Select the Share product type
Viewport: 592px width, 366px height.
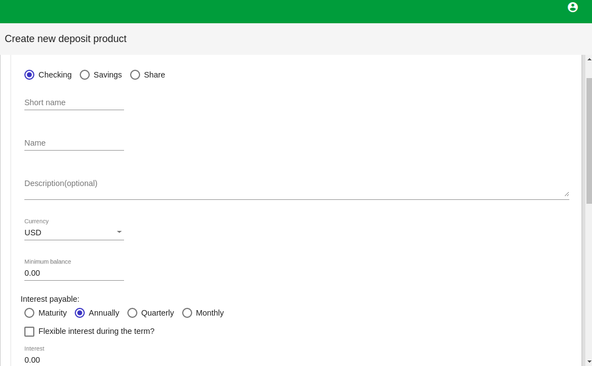click(148, 75)
